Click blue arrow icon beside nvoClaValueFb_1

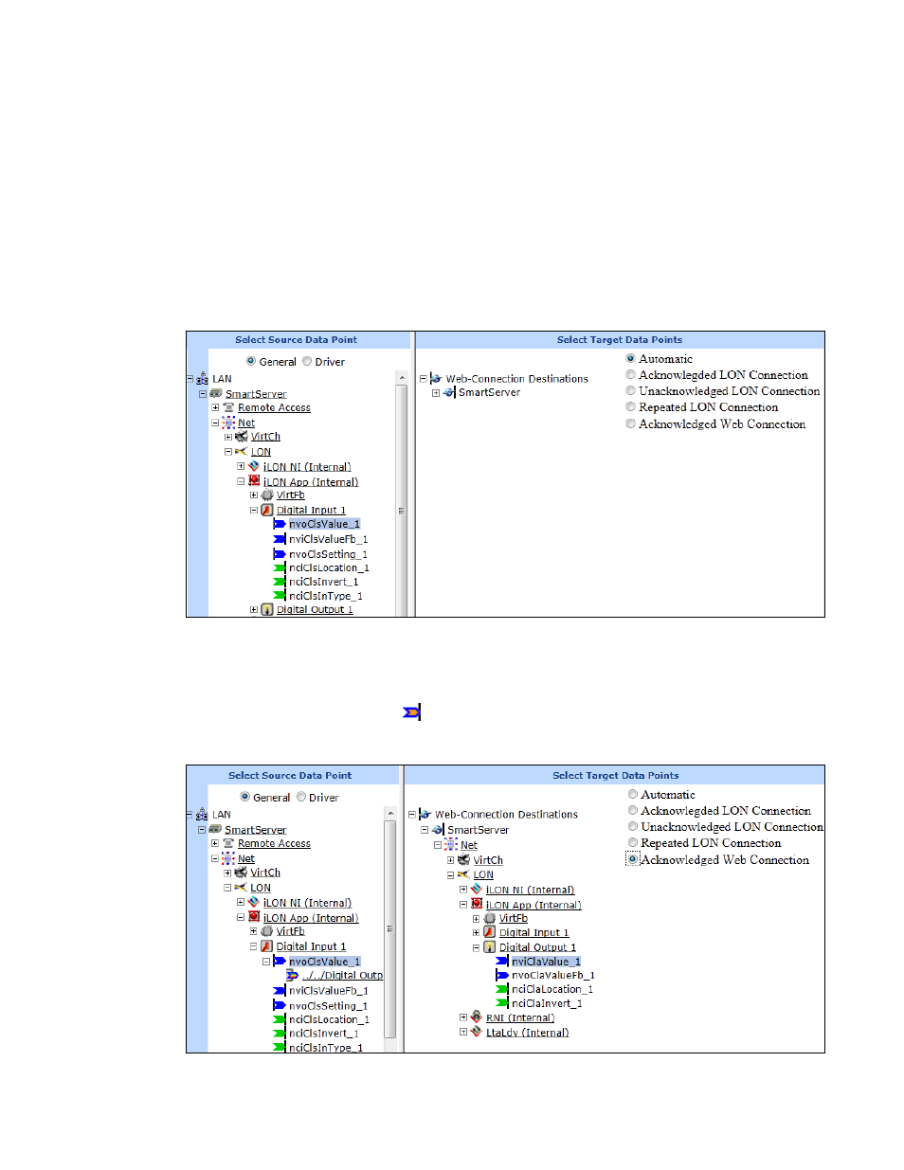[x=502, y=975]
